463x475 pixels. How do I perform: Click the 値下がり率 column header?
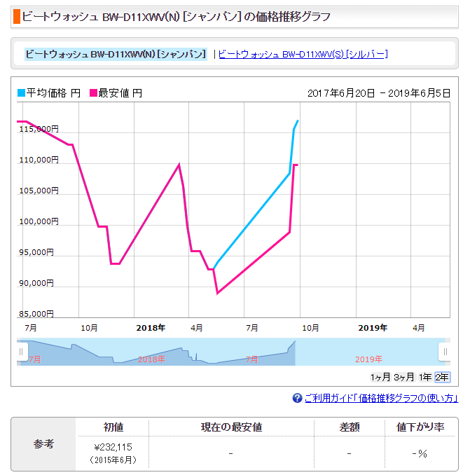click(420, 427)
